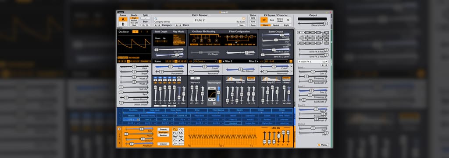
Task: Open patch search magnifier icon
Action: click(x=156, y=18)
